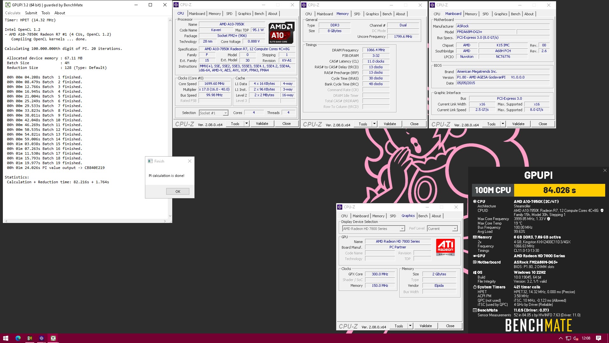This screenshot has width=609, height=343.
Task: Open Graphics tab in Mainboard tab window
Action: pos(501,14)
